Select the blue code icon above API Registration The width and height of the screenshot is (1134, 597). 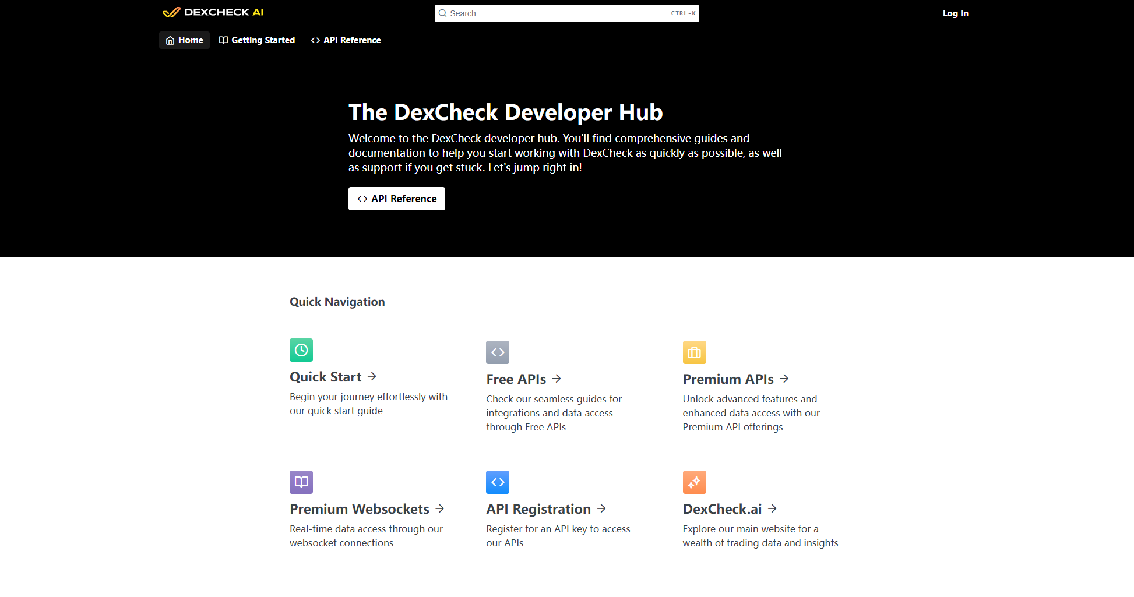click(x=498, y=482)
